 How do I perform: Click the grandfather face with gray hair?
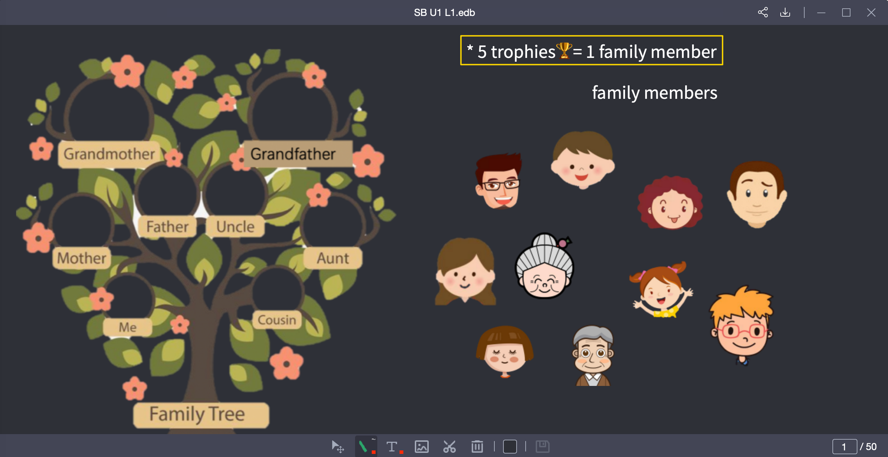point(593,355)
